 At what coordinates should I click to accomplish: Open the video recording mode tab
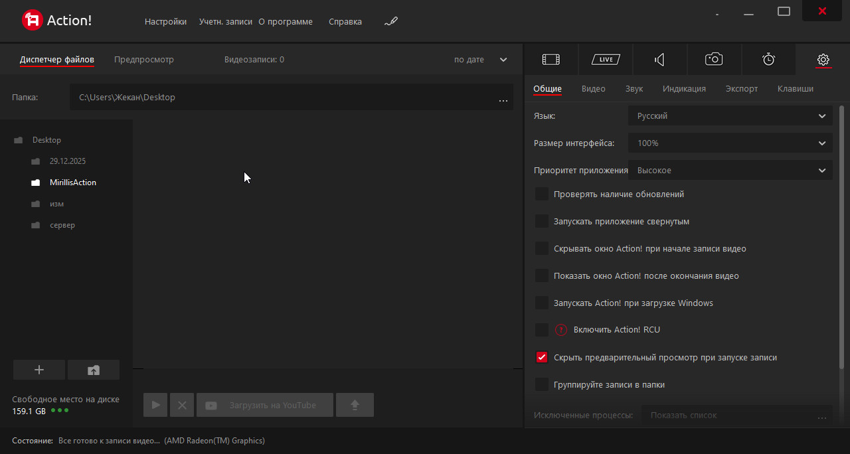point(551,60)
